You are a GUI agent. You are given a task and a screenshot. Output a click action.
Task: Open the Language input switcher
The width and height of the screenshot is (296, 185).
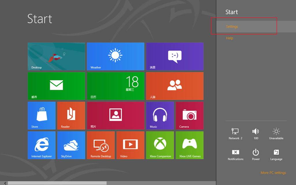(276, 155)
